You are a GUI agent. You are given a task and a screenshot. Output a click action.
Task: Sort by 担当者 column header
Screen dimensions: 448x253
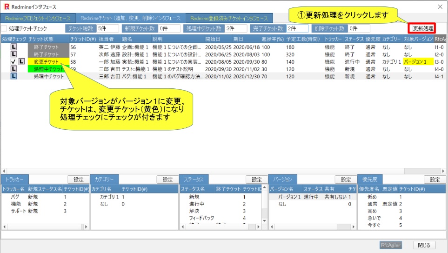pos(106,39)
